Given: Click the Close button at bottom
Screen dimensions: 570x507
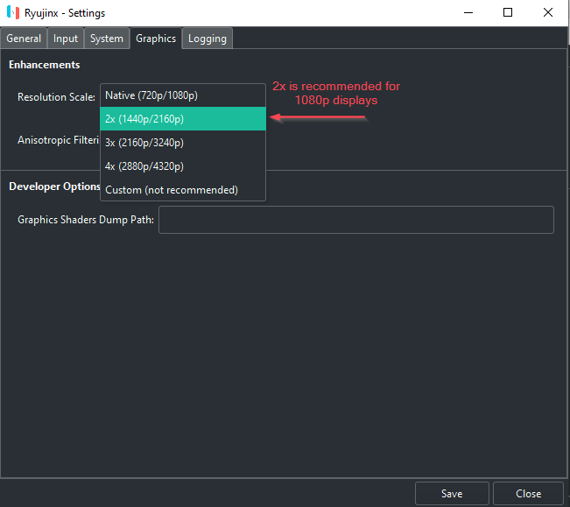Looking at the screenshot, I should pyautogui.click(x=528, y=493).
